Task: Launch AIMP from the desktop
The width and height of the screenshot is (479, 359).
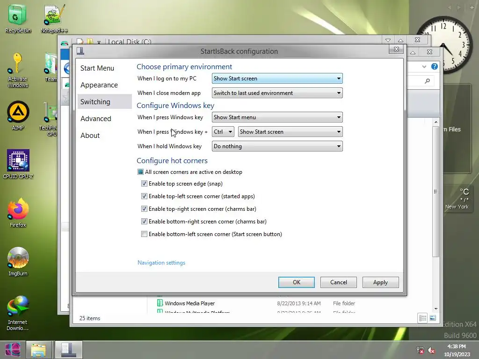Action: tap(18, 116)
